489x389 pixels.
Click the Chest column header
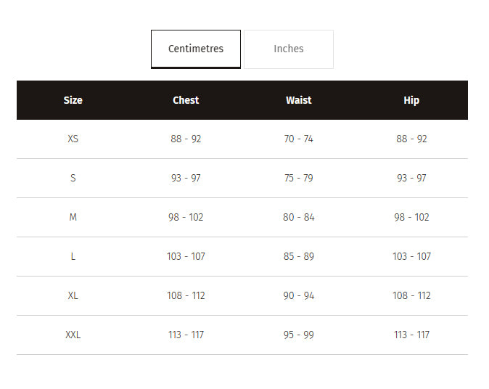point(186,100)
